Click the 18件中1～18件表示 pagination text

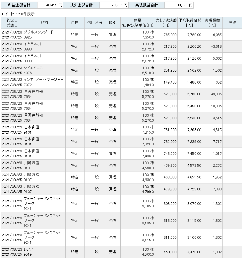click(x=18, y=14)
